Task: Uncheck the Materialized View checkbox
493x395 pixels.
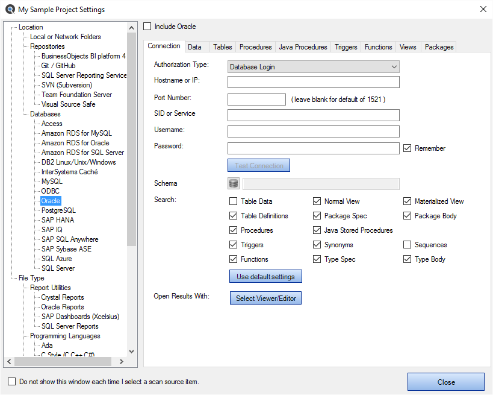Action: point(407,201)
